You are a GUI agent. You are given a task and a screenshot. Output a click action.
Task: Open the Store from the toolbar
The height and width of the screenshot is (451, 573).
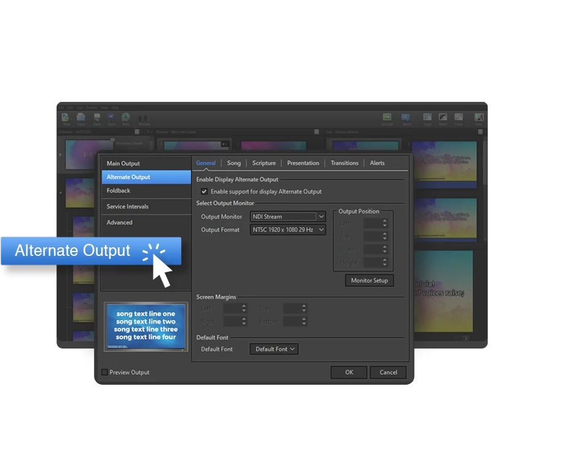(x=111, y=118)
